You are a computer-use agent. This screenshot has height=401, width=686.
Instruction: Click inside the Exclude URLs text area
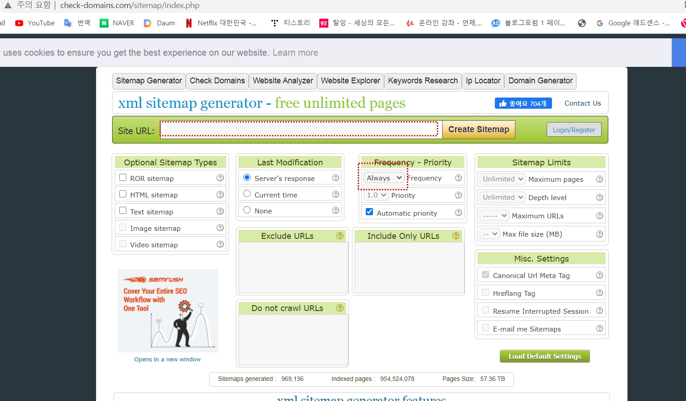click(293, 267)
